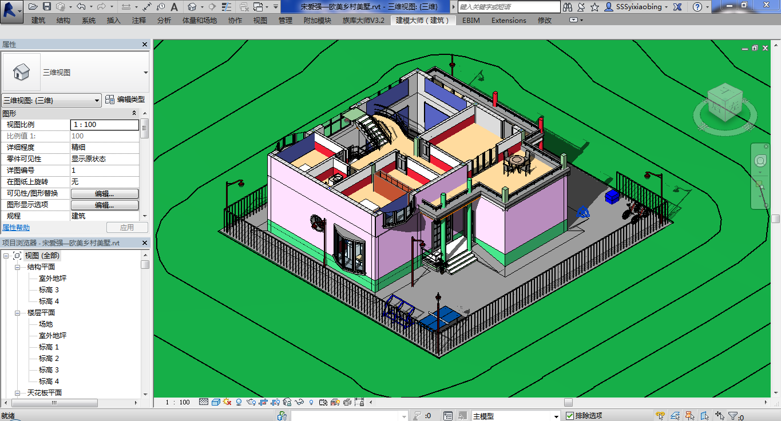Open the 管理 ribbon tab
The width and height of the screenshot is (781, 421).
coord(286,21)
